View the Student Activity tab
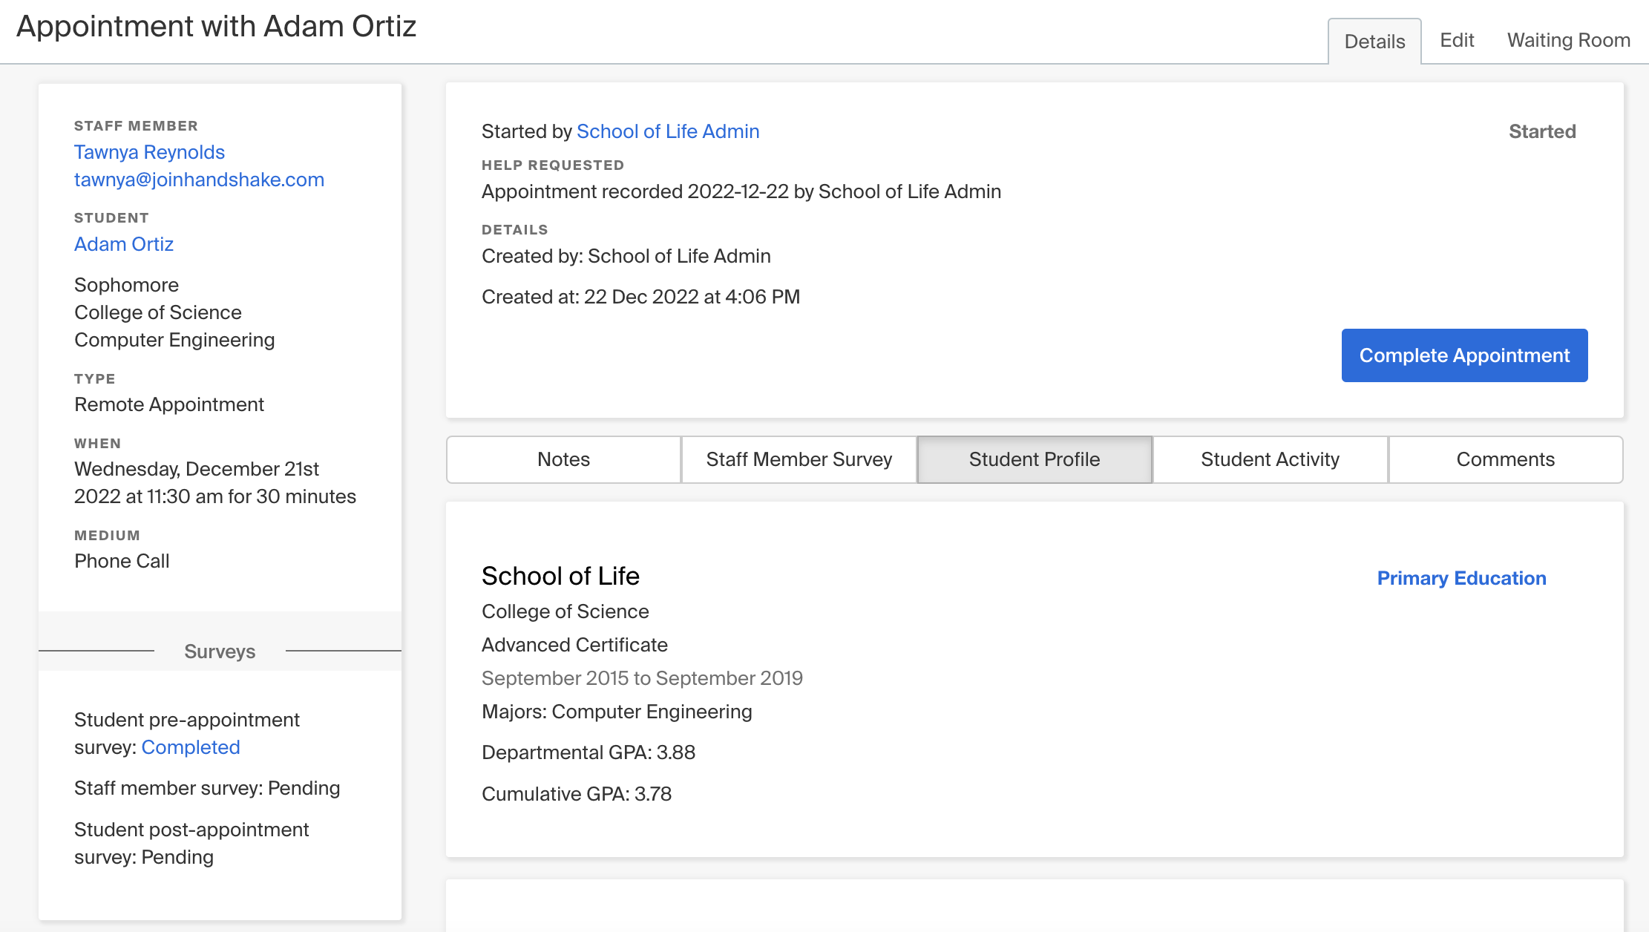 [x=1270, y=459]
